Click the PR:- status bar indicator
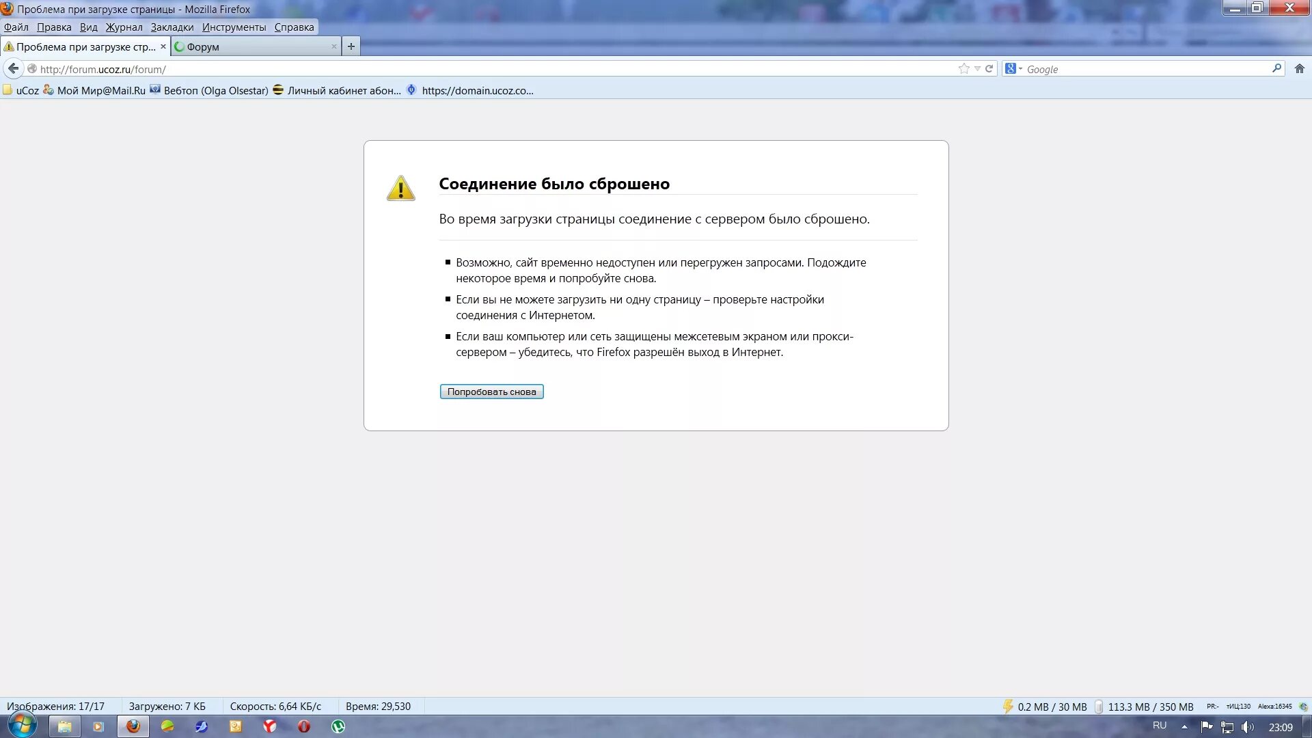Image resolution: width=1312 pixels, height=738 pixels. coord(1213,707)
